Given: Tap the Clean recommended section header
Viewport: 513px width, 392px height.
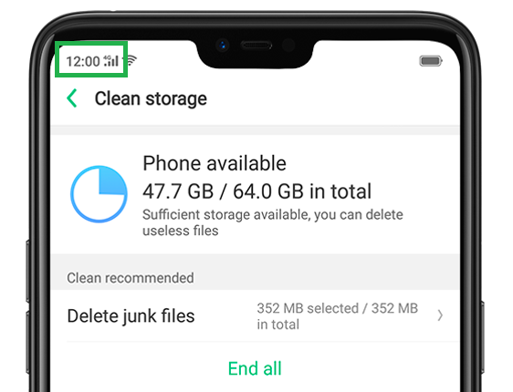Looking at the screenshot, I should coord(131,278).
